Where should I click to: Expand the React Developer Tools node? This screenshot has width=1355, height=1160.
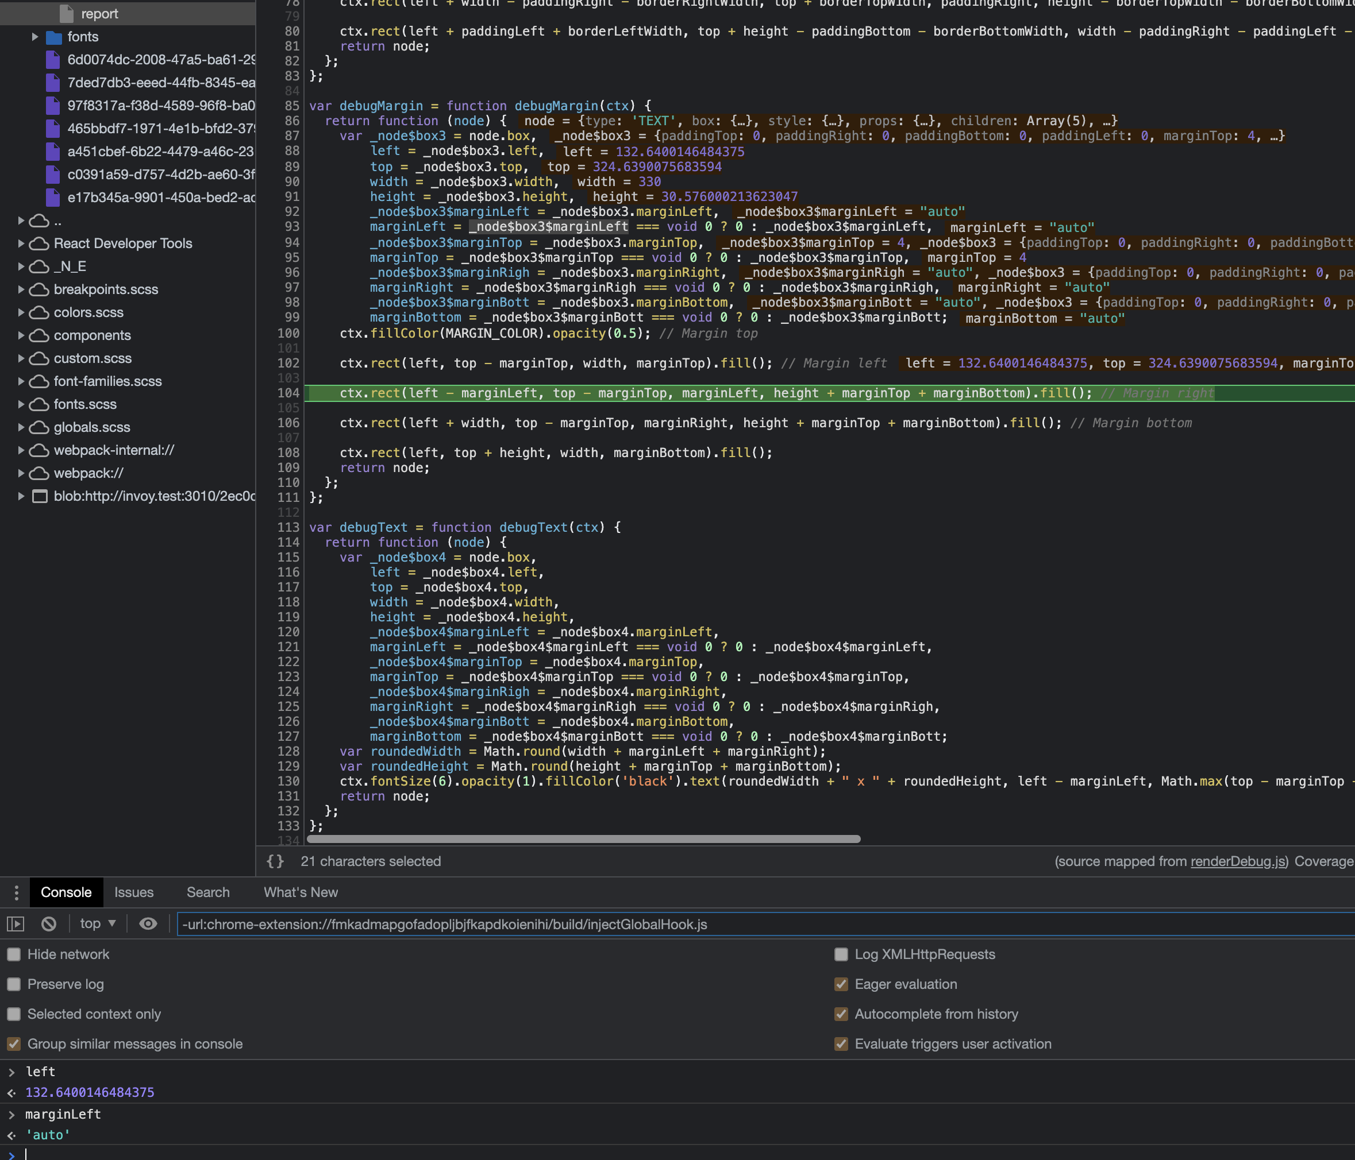[x=20, y=243]
